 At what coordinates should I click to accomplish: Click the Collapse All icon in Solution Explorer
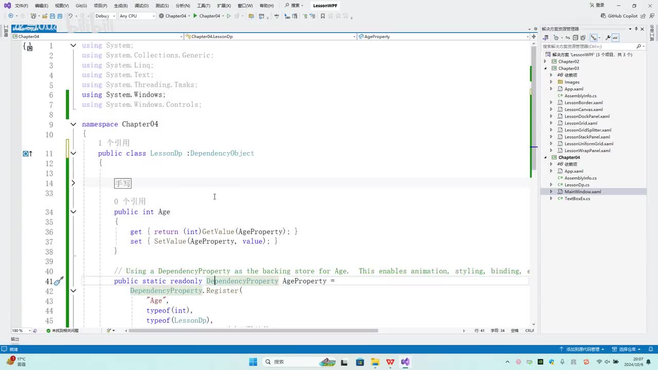(x=575, y=38)
